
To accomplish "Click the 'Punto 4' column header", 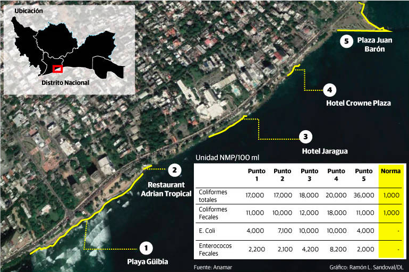I will [x=336, y=175].
